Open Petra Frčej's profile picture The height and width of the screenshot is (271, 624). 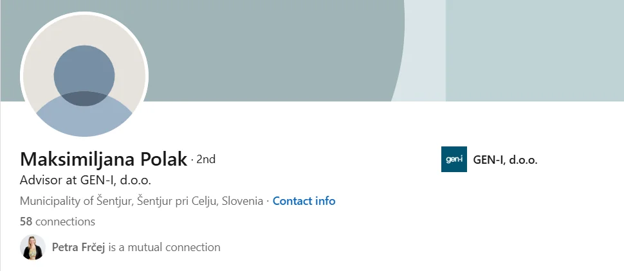(33, 247)
